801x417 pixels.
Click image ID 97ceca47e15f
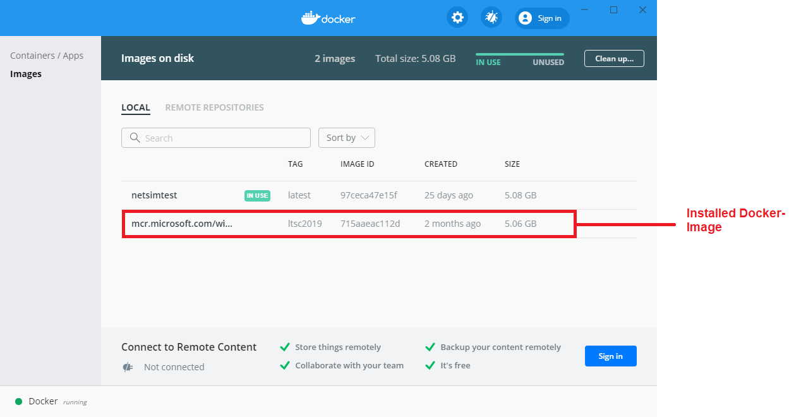coord(369,195)
